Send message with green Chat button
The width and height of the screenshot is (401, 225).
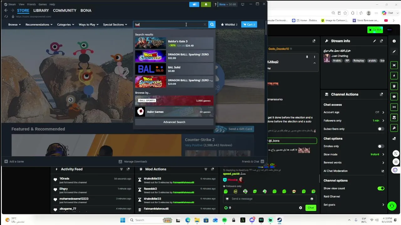click(x=311, y=208)
